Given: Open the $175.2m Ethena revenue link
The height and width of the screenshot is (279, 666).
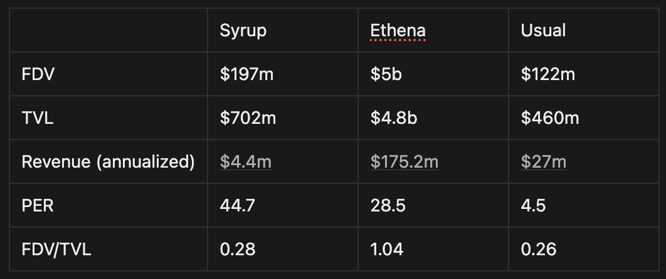Looking at the screenshot, I should click(404, 162).
